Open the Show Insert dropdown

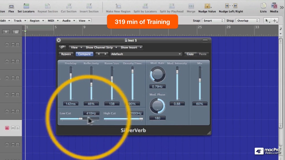[x=131, y=47]
